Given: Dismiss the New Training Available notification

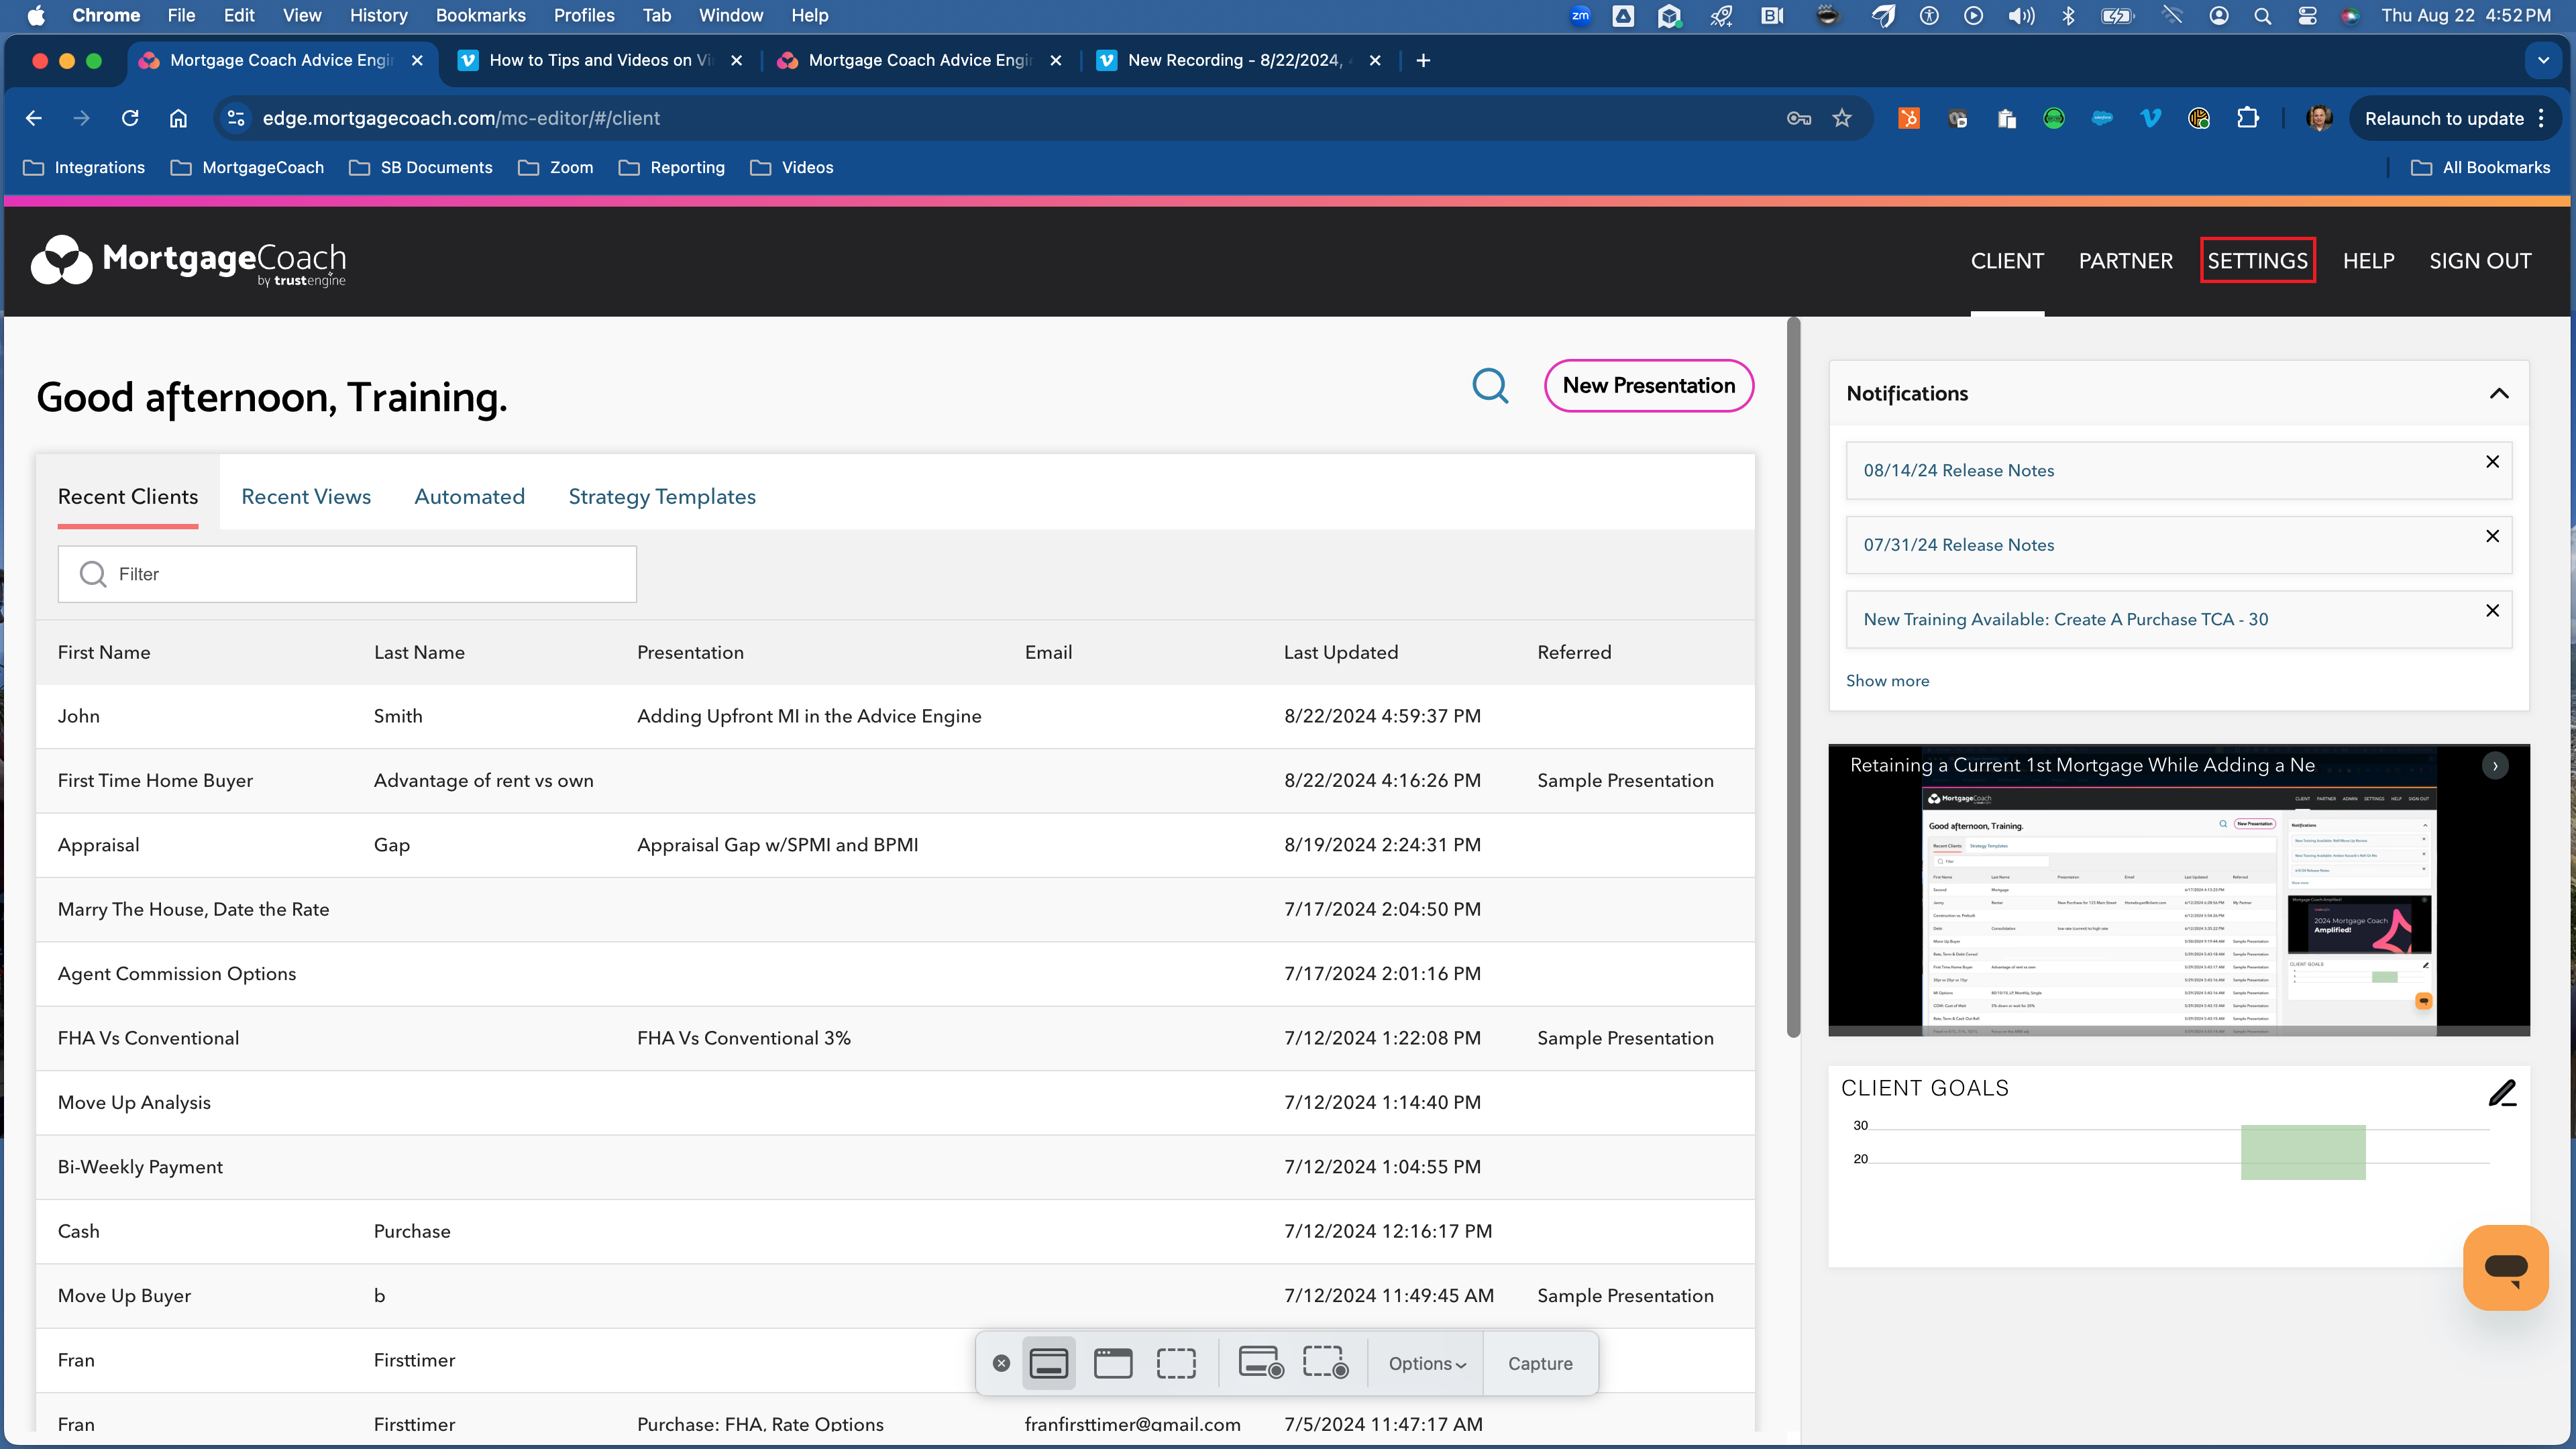Looking at the screenshot, I should pos(2492,610).
